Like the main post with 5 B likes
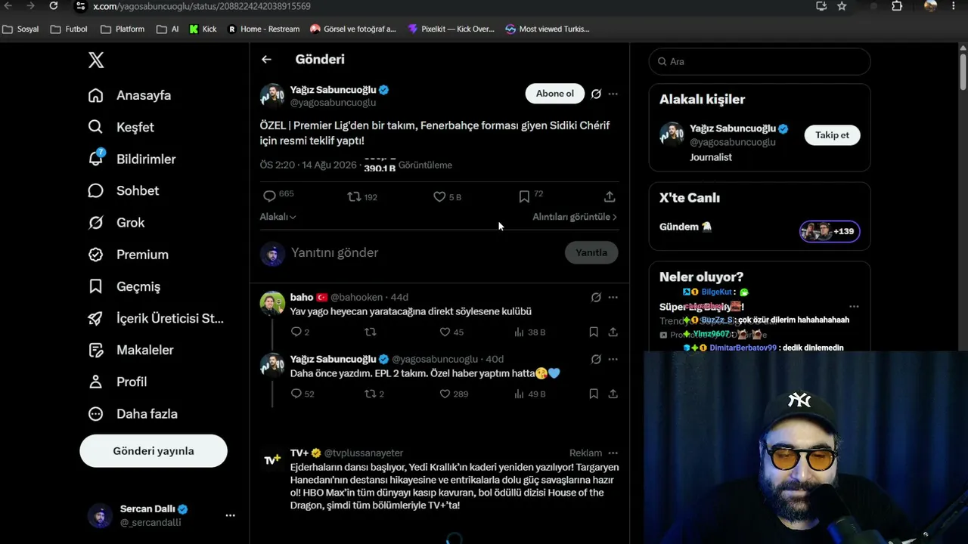This screenshot has width=968, height=544. (439, 196)
